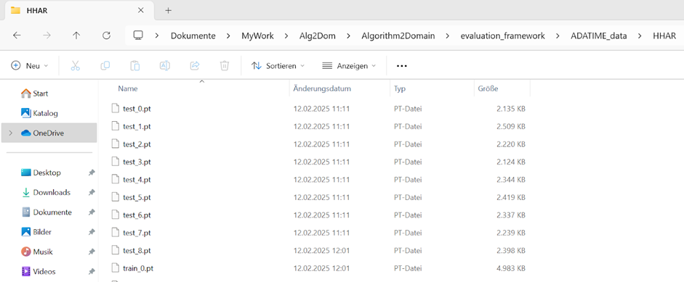Close the HHAR tab
Screen dimensions: 684x282
click(140, 10)
